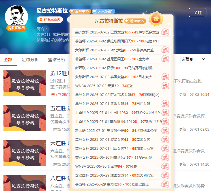Click the 人气榜第1 crown badge
Image resolution: width=211 pixels, height=191 pixels.
point(104,11)
